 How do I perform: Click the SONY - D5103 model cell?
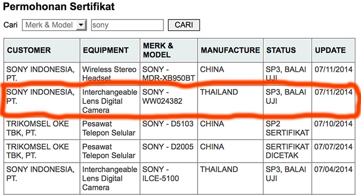point(169,128)
